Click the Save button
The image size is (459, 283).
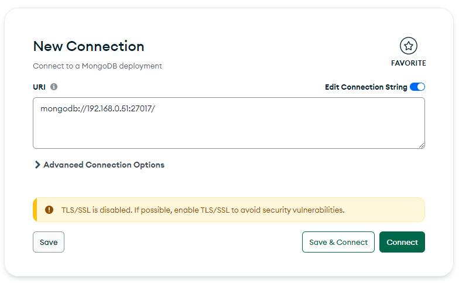[49, 242]
